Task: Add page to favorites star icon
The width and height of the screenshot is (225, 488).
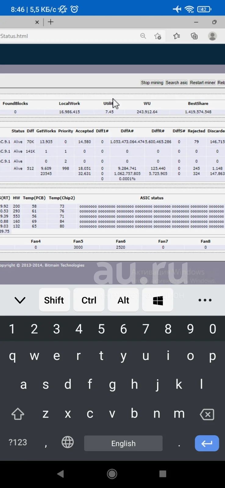Action: click(x=158, y=36)
